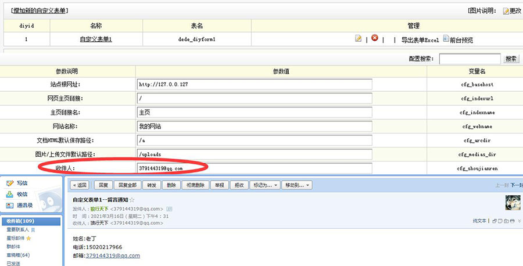Click the pencil icon beside 更改
Viewport: 523px width, 266px height.
(x=506, y=11)
